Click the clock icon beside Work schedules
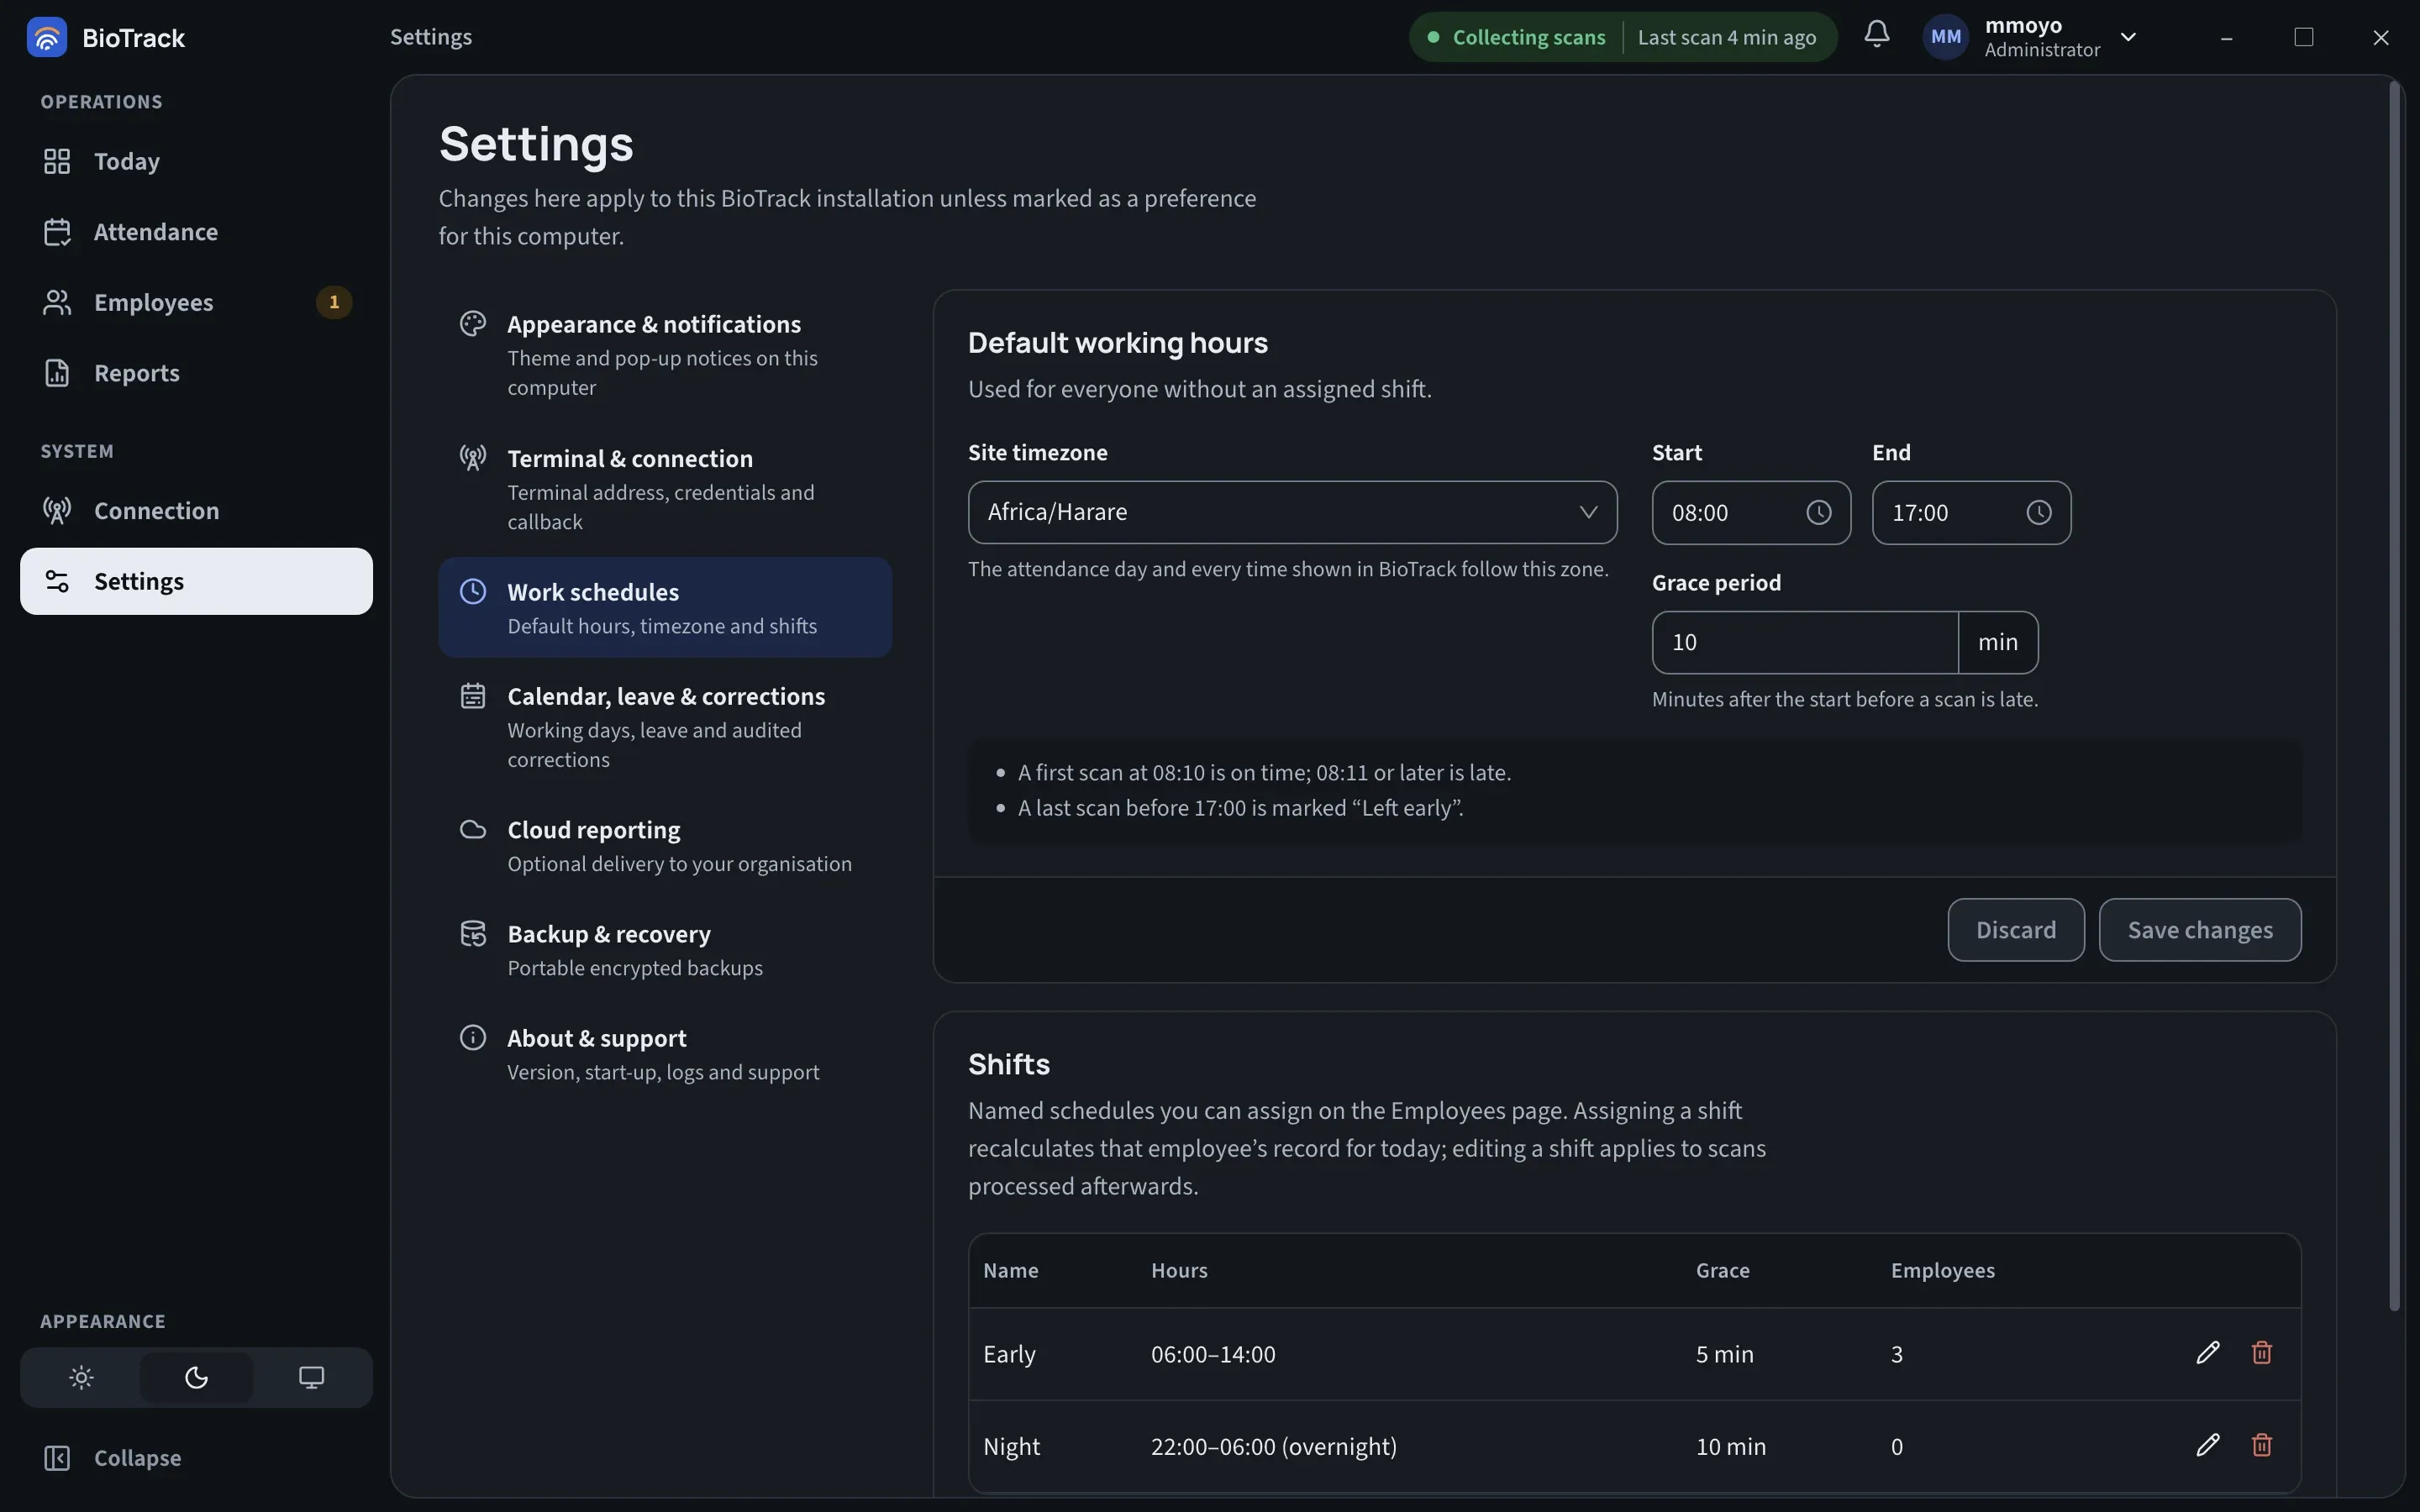The image size is (2420, 1512). click(x=473, y=591)
